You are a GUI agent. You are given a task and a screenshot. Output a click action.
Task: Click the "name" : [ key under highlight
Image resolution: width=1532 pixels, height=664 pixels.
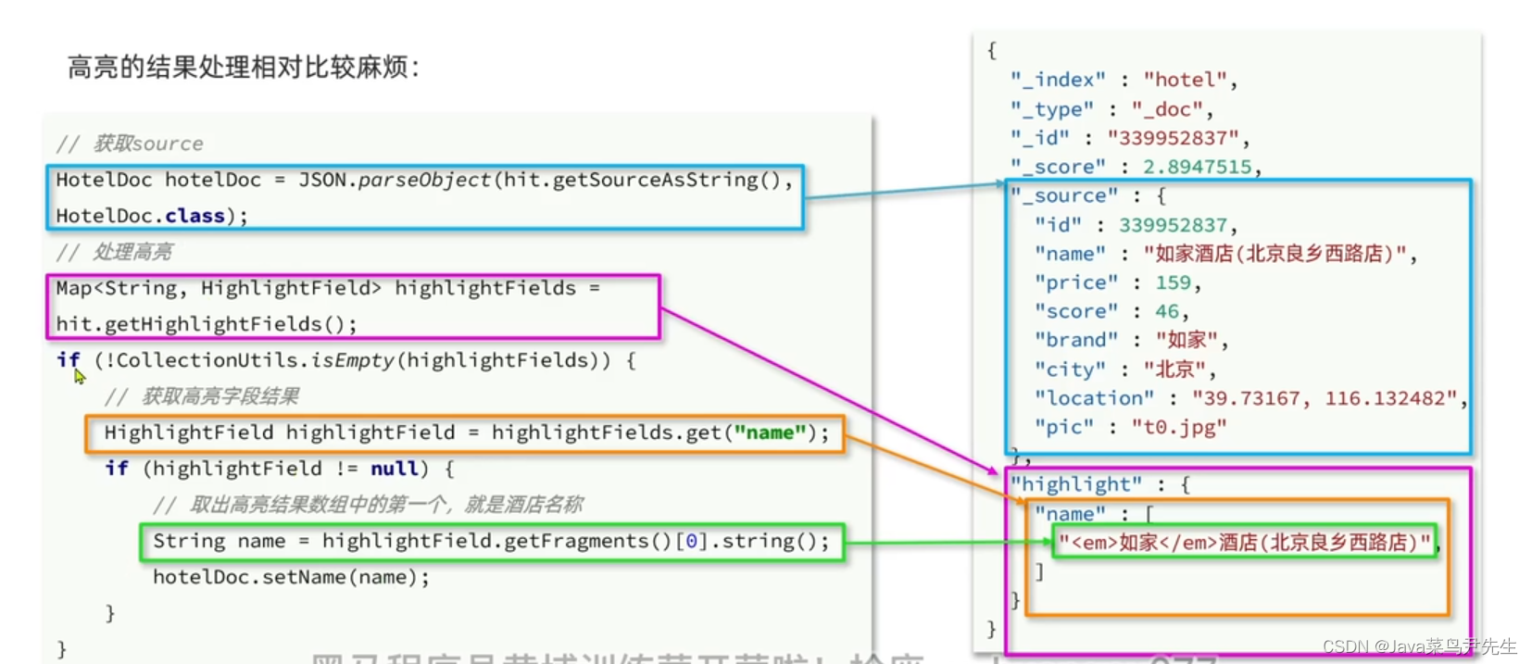click(1094, 514)
